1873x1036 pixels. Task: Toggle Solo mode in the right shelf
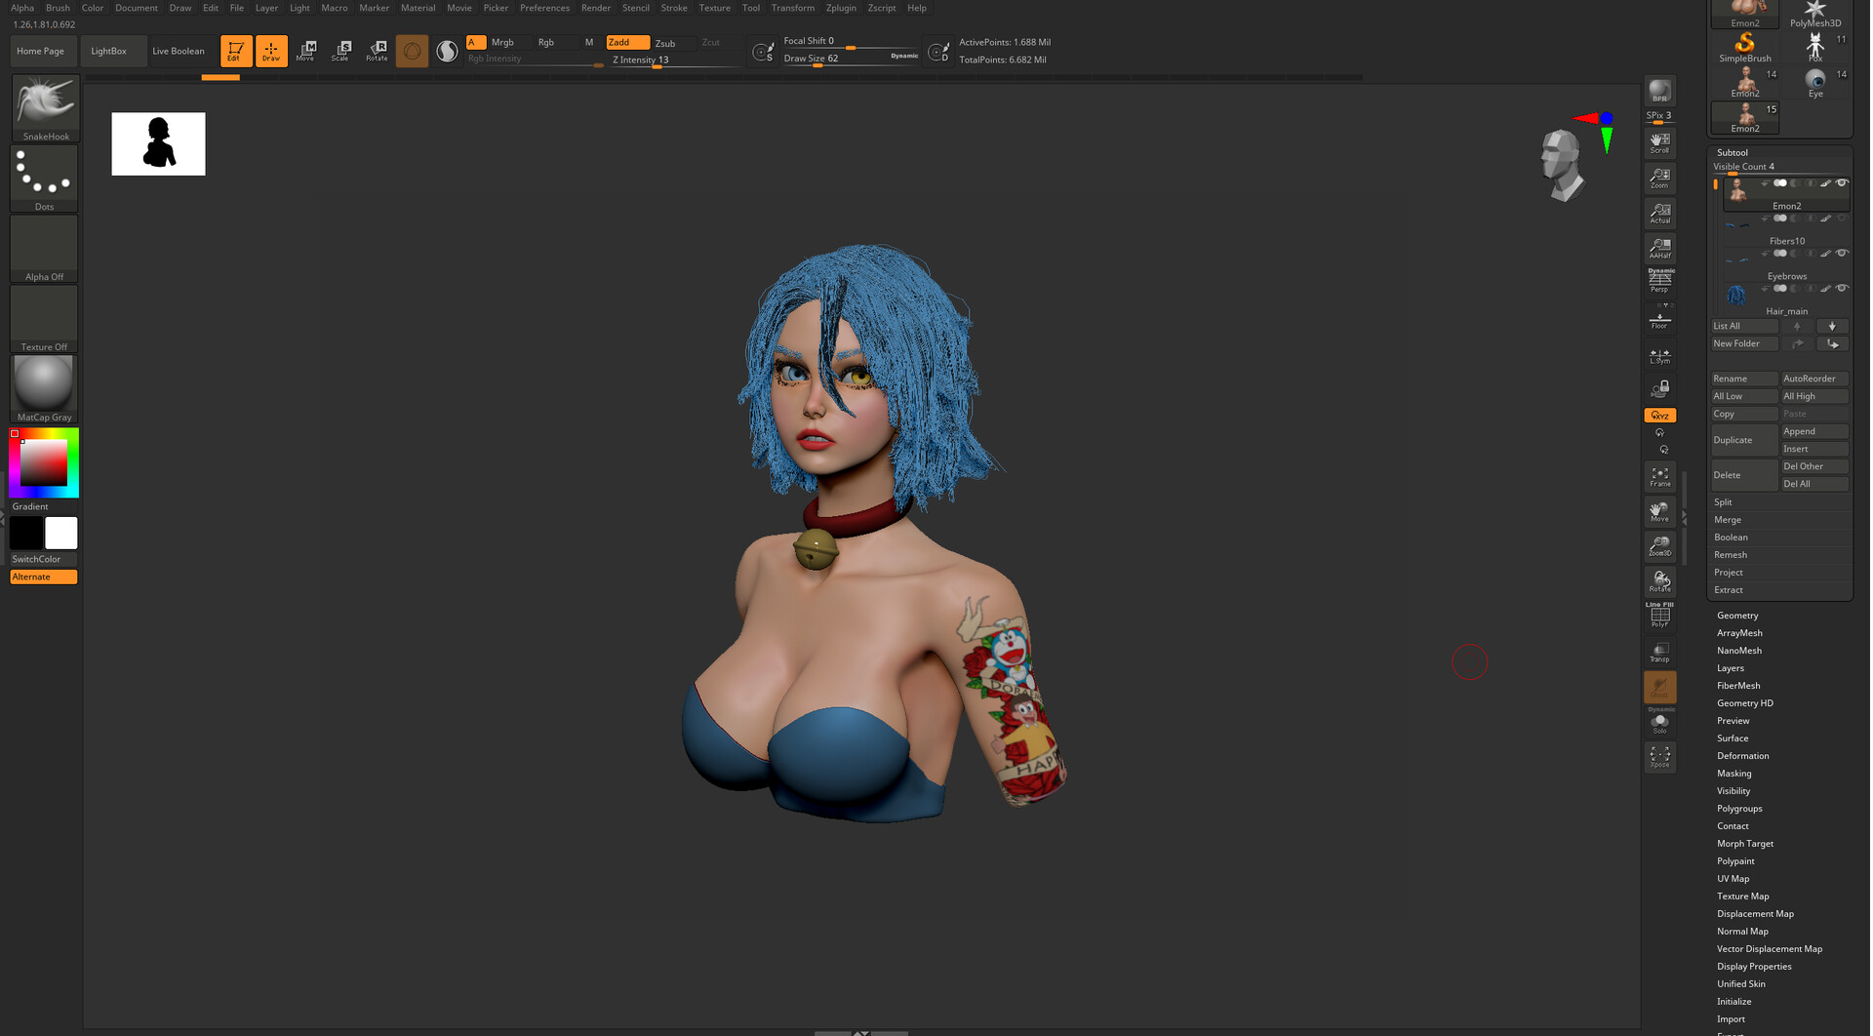(1659, 723)
